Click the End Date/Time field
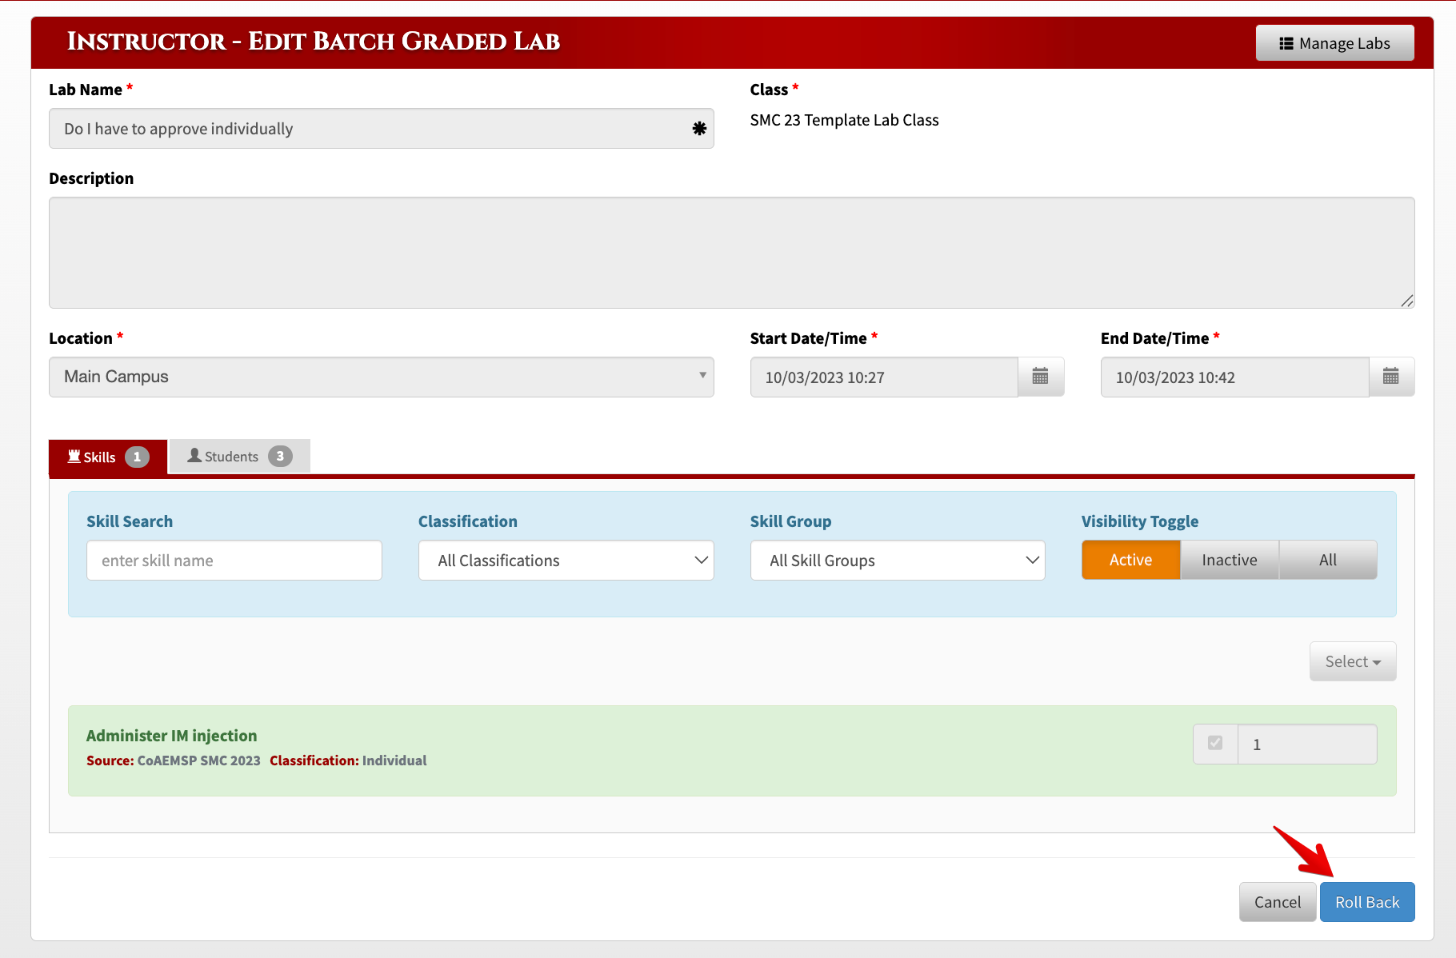 [1234, 377]
